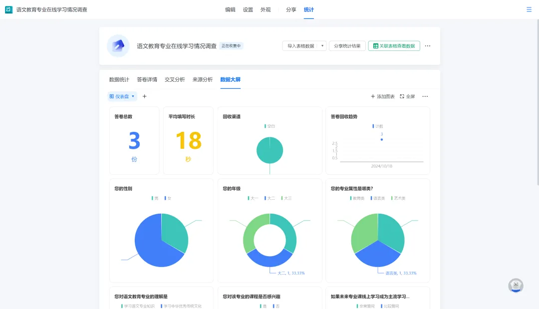Image resolution: width=539 pixels, height=309 pixels.
Task: Click the table icon in 关联表格查看数据
Action: point(376,46)
